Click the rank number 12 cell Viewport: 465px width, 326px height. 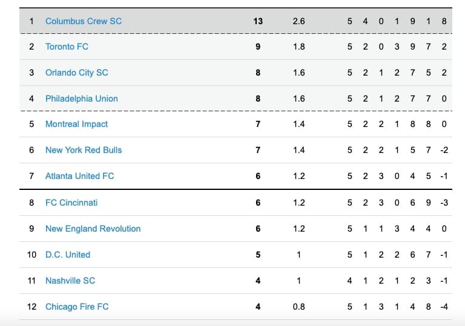coord(32,307)
